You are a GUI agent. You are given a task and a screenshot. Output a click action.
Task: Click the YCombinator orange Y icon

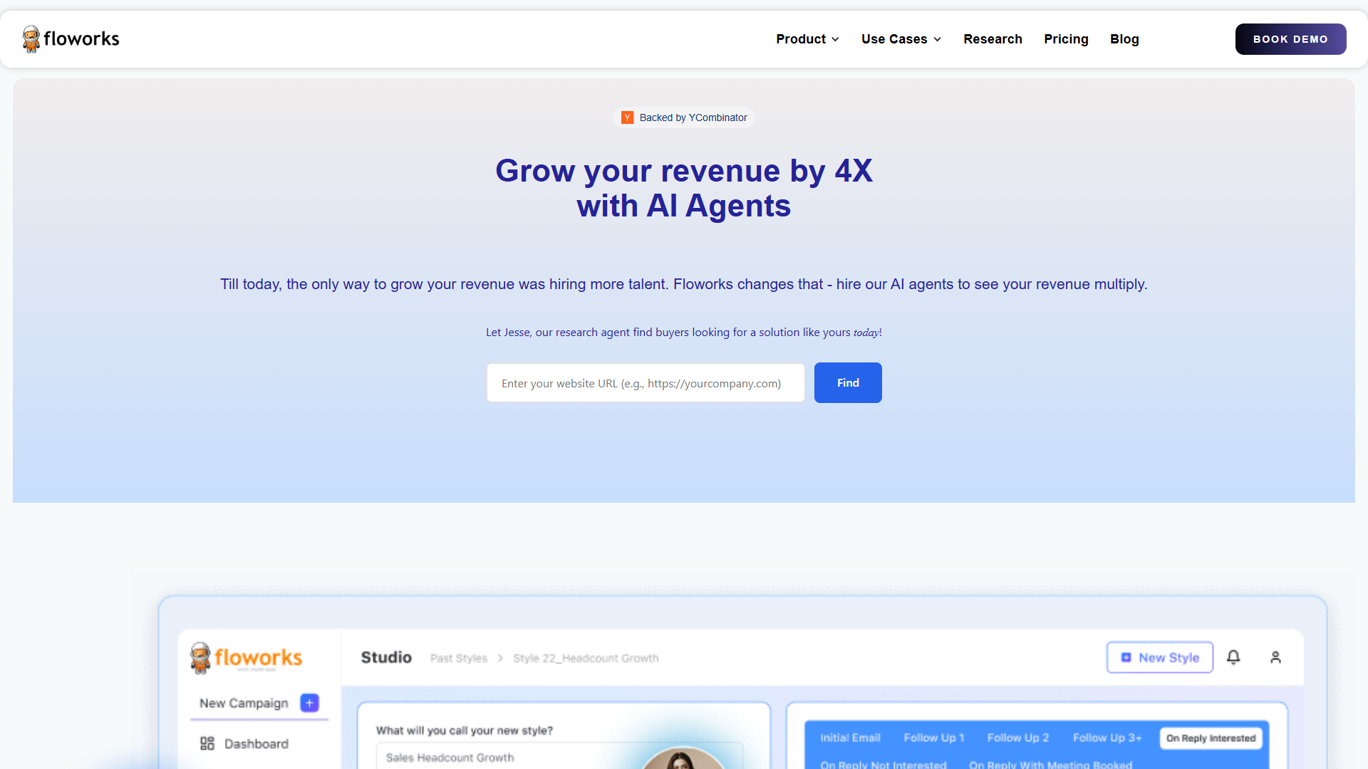pos(627,117)
